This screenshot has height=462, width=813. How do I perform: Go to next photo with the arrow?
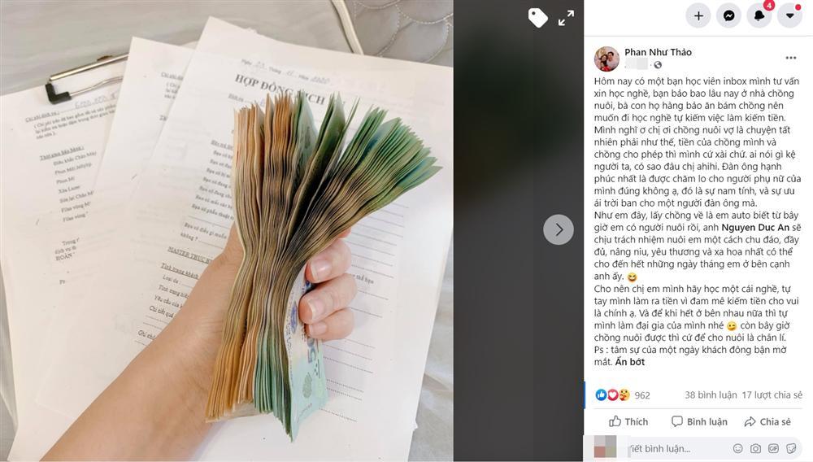click(559, 229)
